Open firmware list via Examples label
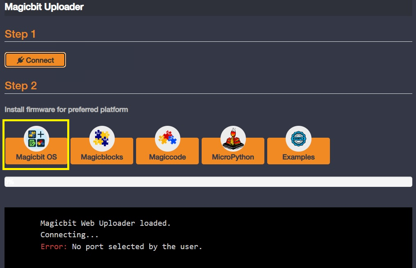 (x=298, y=157)
